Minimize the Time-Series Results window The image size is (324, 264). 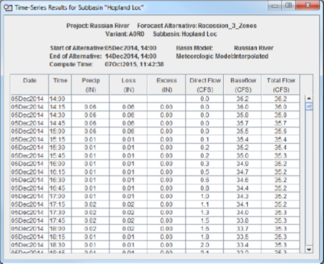click(x=275, y=5)
